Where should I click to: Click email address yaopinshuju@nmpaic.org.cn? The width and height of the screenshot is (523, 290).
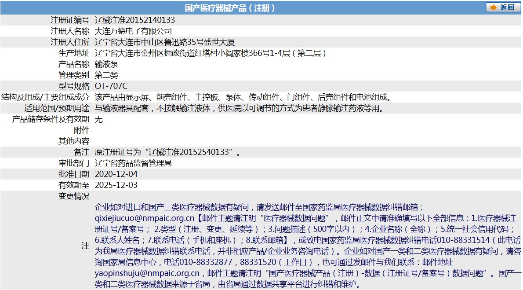[147, 274]
